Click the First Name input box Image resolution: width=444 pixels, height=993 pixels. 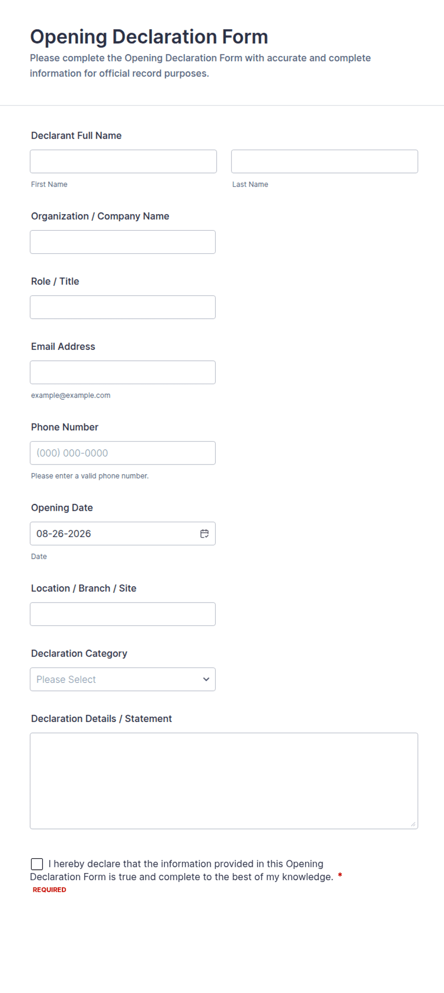point(123,162)
